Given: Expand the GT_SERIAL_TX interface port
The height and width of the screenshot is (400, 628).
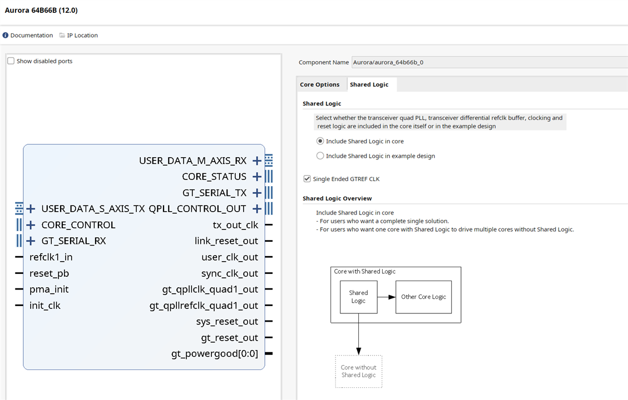Looking at the screenshot, I should [x=257, y=193].
